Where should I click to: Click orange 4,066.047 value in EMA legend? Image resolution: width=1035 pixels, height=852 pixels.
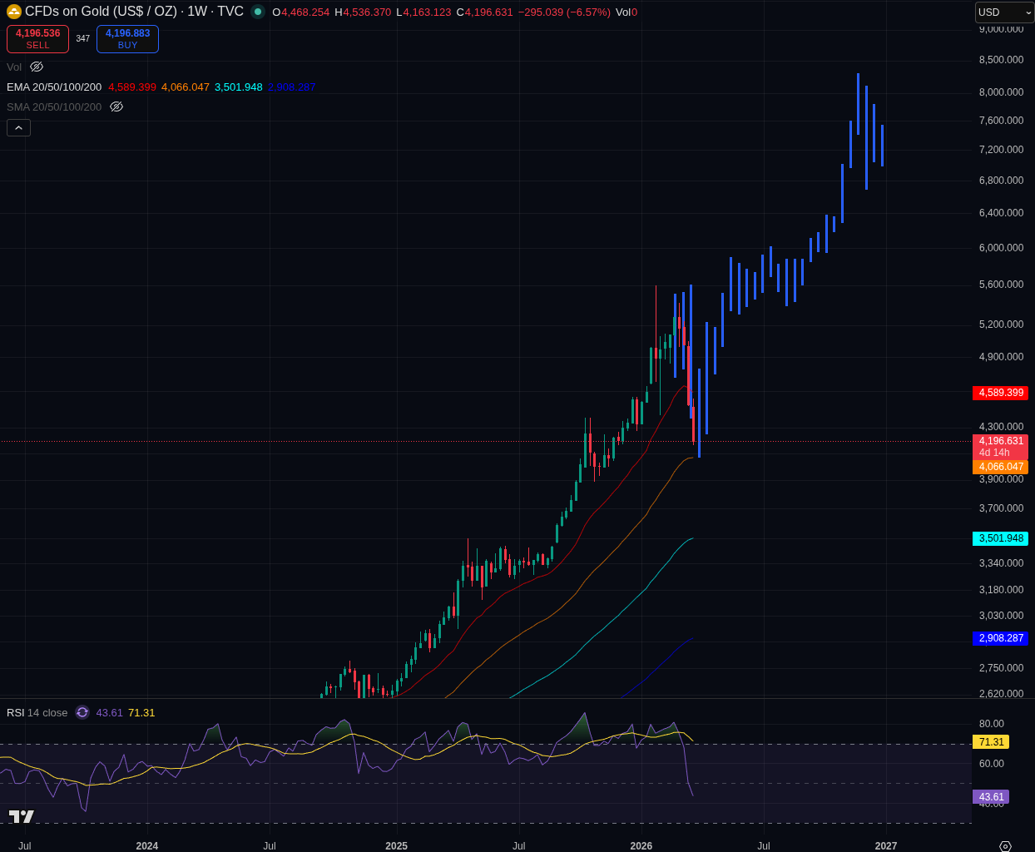tap(186, 87)
